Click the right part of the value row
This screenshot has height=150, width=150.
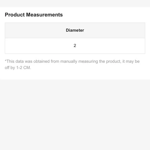coord(119,46)
